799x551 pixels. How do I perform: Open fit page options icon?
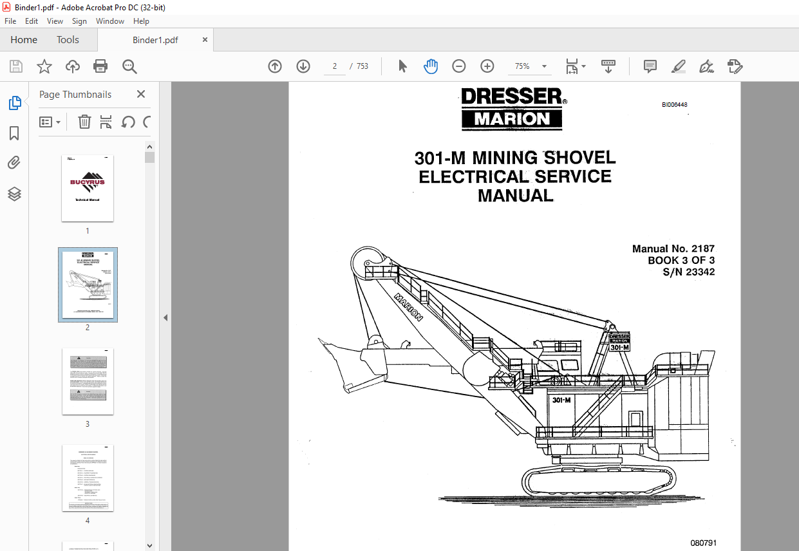(x=572, y=66)
